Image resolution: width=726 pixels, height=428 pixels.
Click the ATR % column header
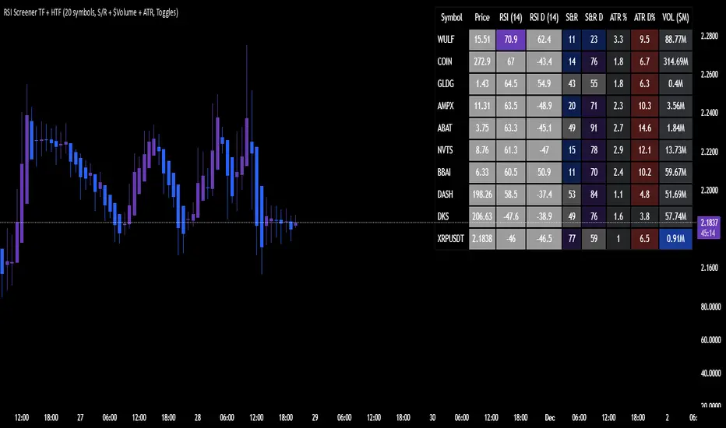click(x=619, y=18)
